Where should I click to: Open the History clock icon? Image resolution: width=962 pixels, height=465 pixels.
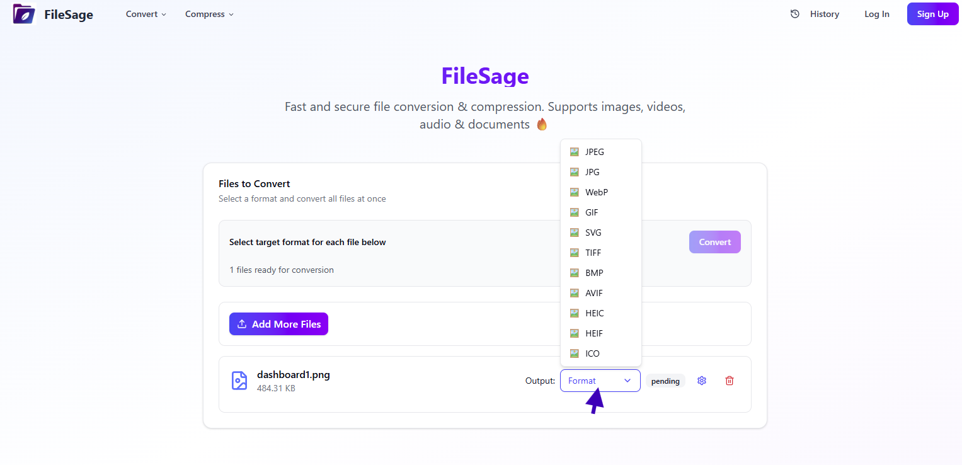click(795, 14)
